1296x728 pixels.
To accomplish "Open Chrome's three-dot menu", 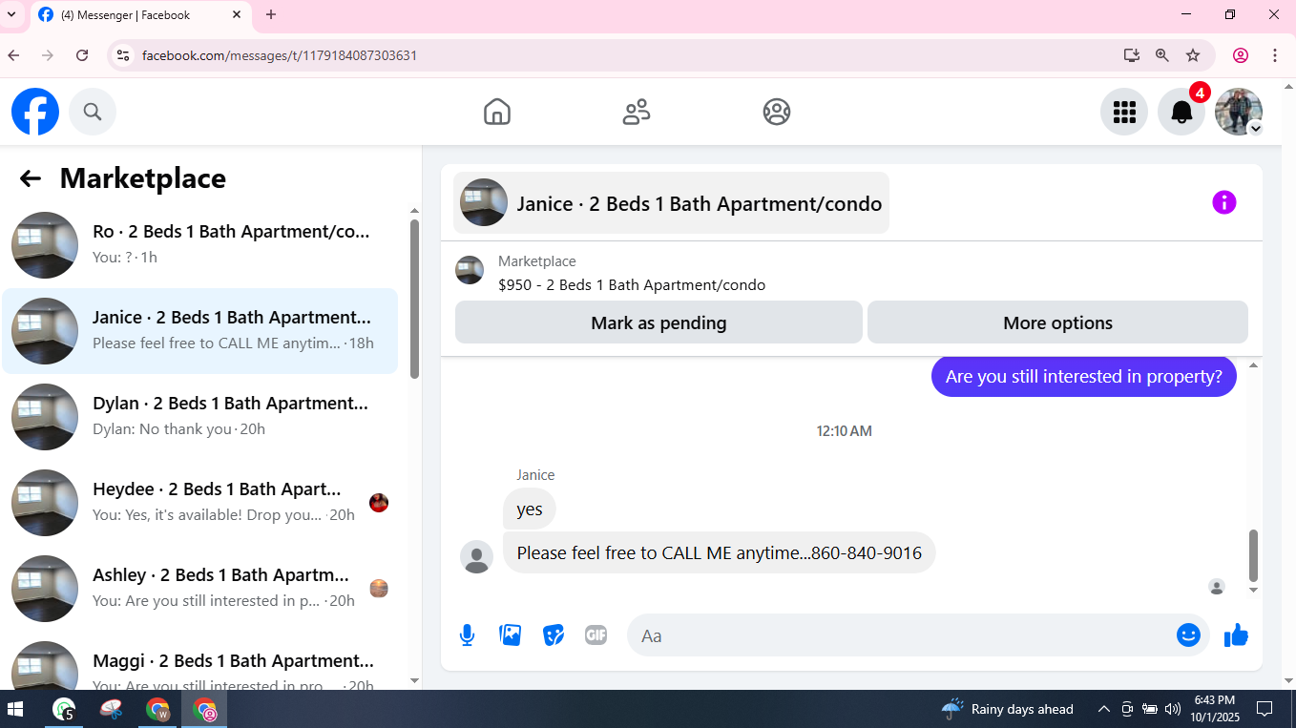I will (1275, 55).
